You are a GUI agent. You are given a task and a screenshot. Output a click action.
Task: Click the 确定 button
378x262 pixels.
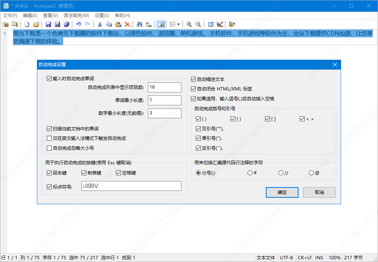(x=282, y=192)
